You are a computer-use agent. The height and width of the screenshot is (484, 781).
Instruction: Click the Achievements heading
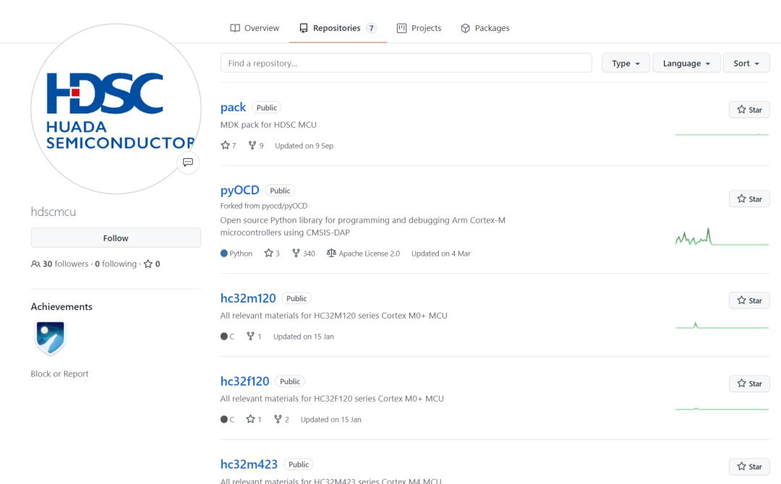click(61, 307)
